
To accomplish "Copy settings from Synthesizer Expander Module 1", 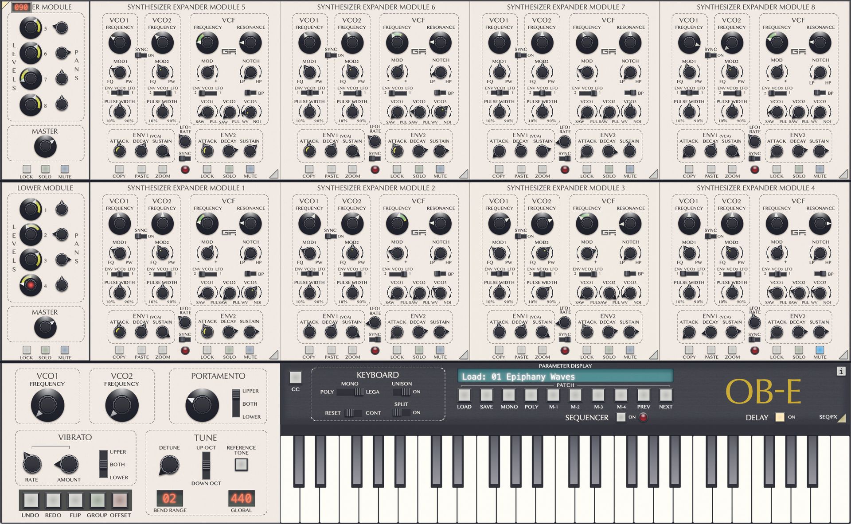I will tap(119, 350).
